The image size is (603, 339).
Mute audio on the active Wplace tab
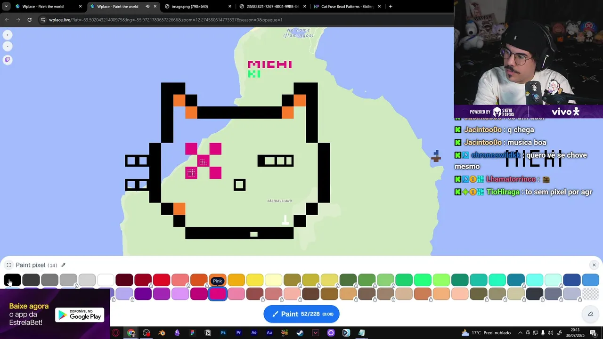[147, 7]
